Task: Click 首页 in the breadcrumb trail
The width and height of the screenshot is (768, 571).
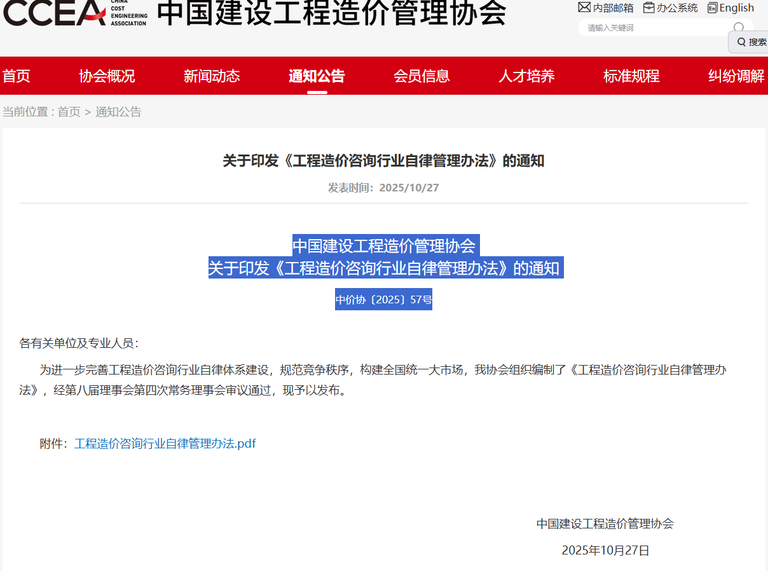Action: (69, 112)
